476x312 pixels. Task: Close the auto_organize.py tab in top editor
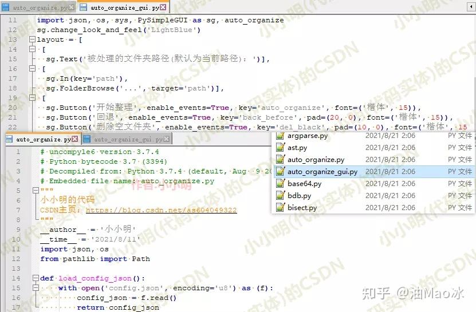72,7
